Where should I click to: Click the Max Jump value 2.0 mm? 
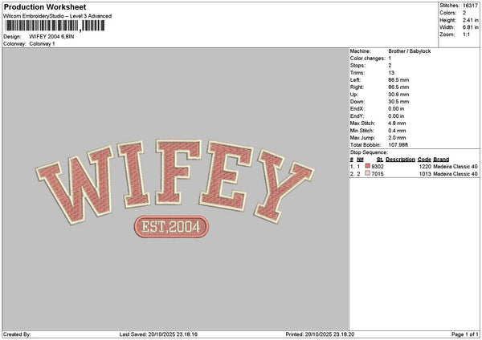coord(397,138)
